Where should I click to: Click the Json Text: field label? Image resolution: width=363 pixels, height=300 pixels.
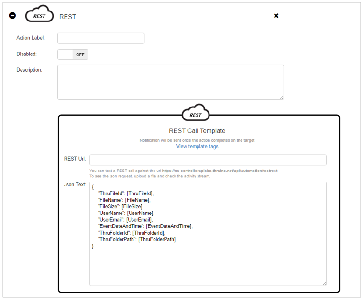[x=75, y=184]
